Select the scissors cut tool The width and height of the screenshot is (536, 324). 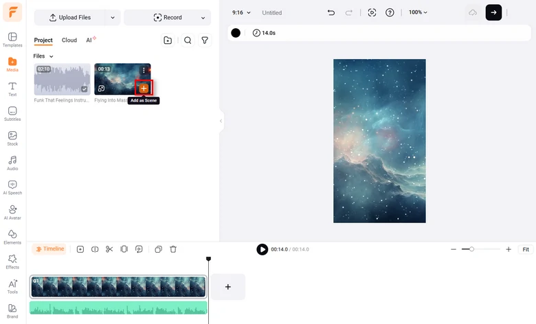[109, 249]
